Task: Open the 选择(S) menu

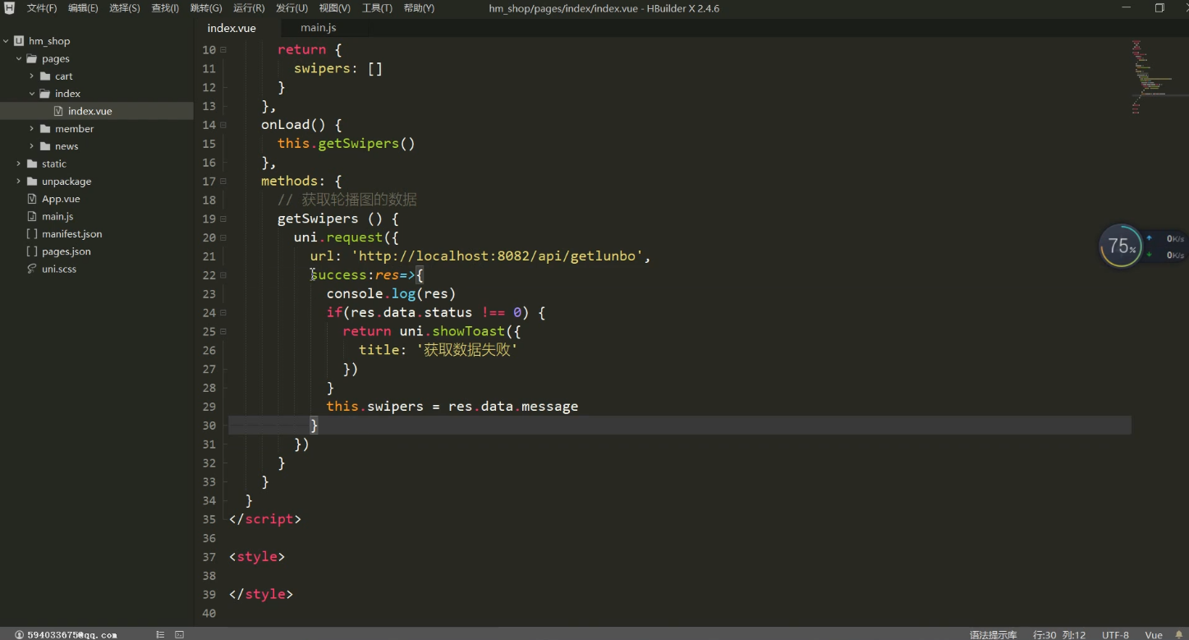Action: 125,8
